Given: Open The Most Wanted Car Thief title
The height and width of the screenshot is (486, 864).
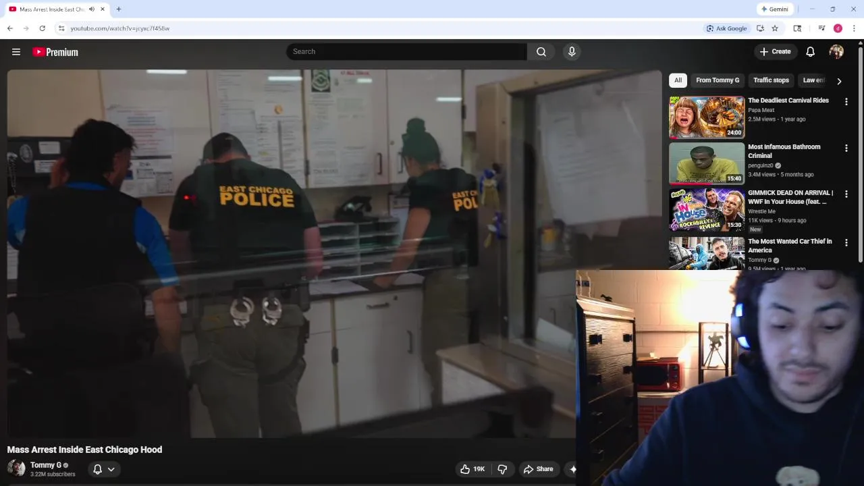Looking at the screenshot, I should coord(790,246).
